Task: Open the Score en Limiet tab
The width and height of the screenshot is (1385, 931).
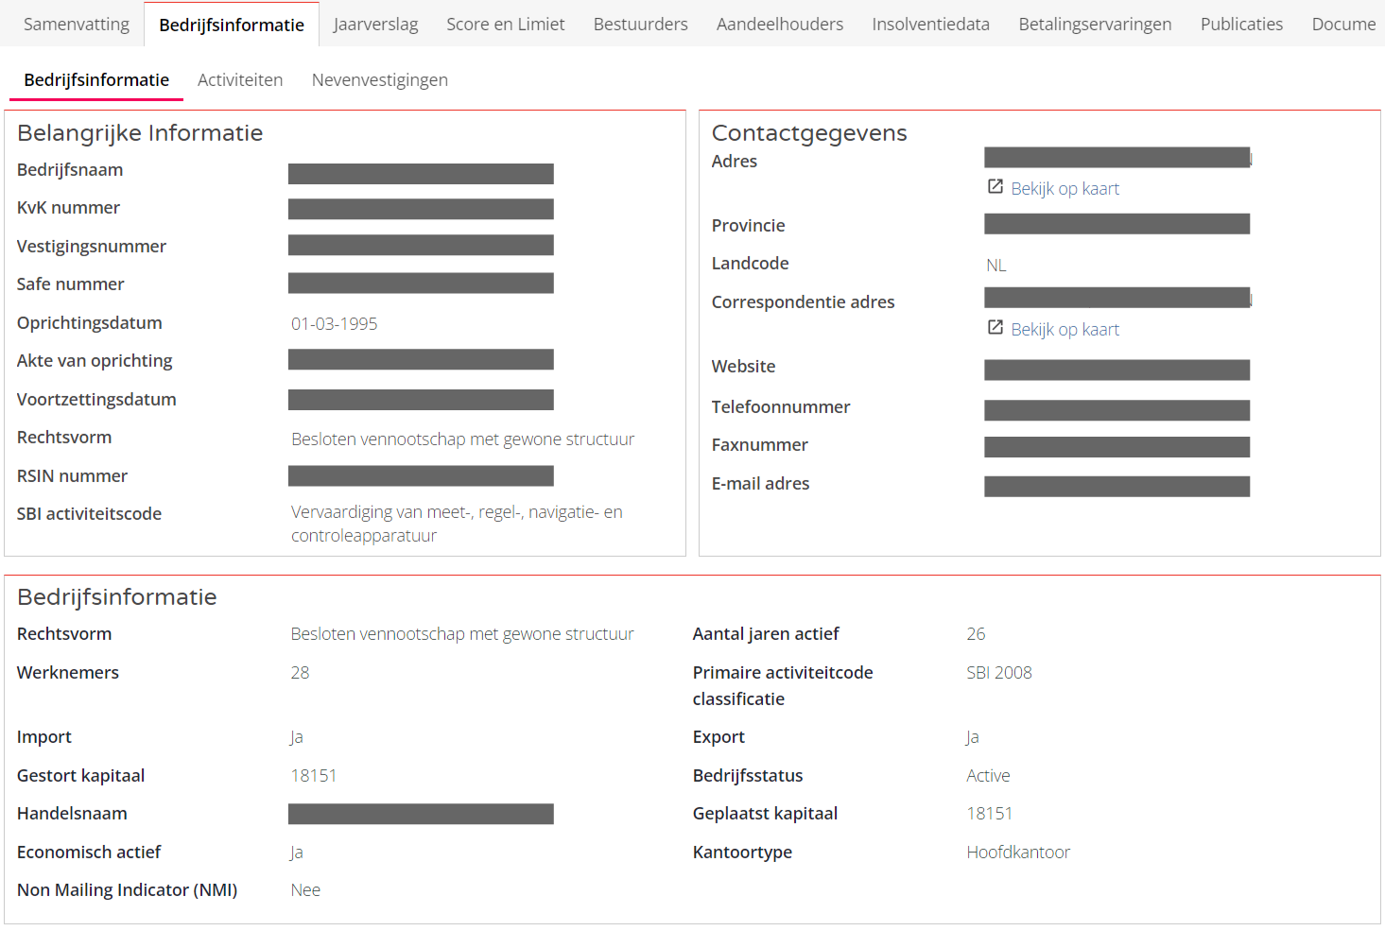Action: pos(505,24)
